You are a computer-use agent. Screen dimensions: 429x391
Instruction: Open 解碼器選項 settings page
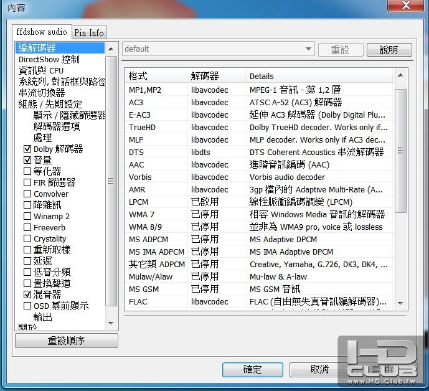click(x=57, y=126)
